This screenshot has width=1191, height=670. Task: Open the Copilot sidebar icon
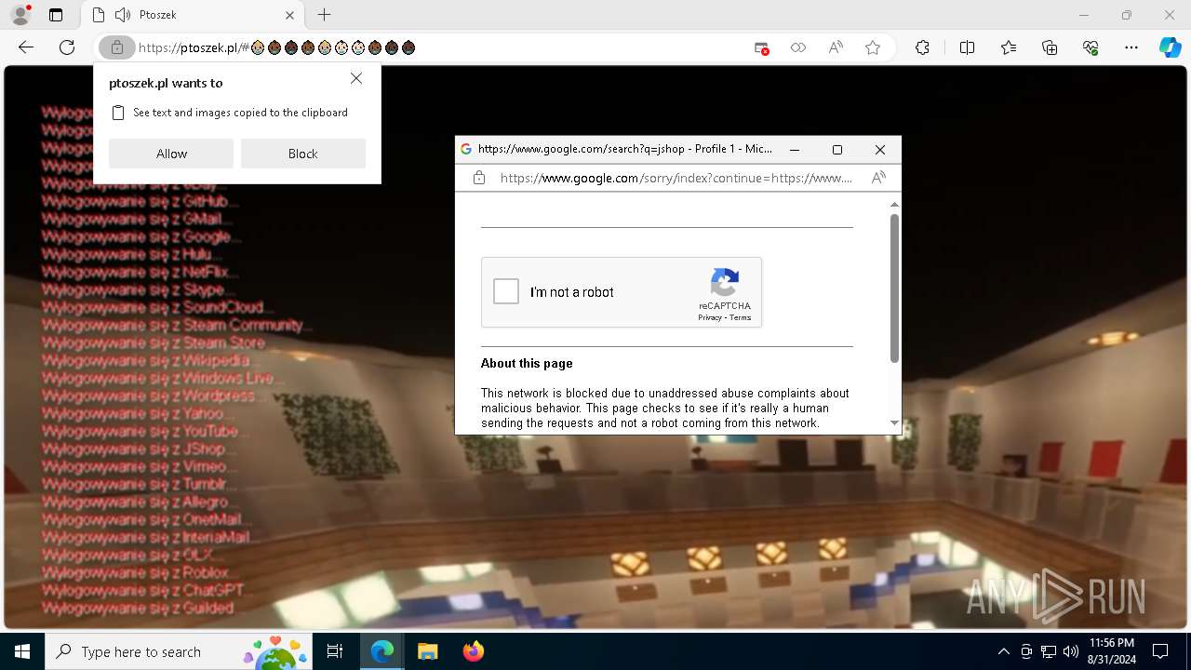1170,47
